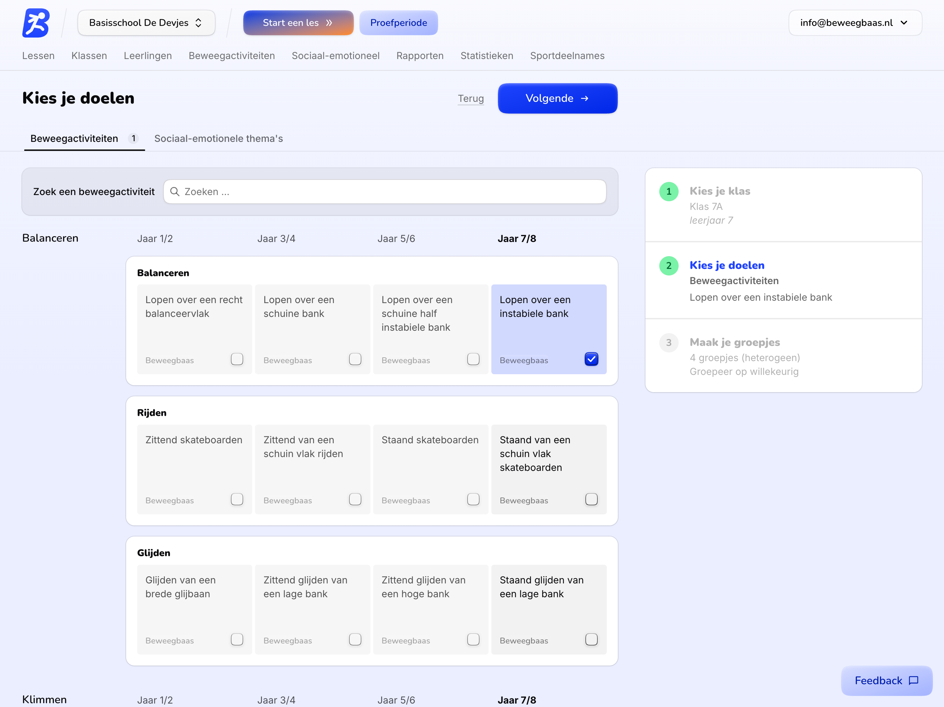Click the step 2 green circle badge
Viewport: 944px width, 707px height.
tap(669, 266)
